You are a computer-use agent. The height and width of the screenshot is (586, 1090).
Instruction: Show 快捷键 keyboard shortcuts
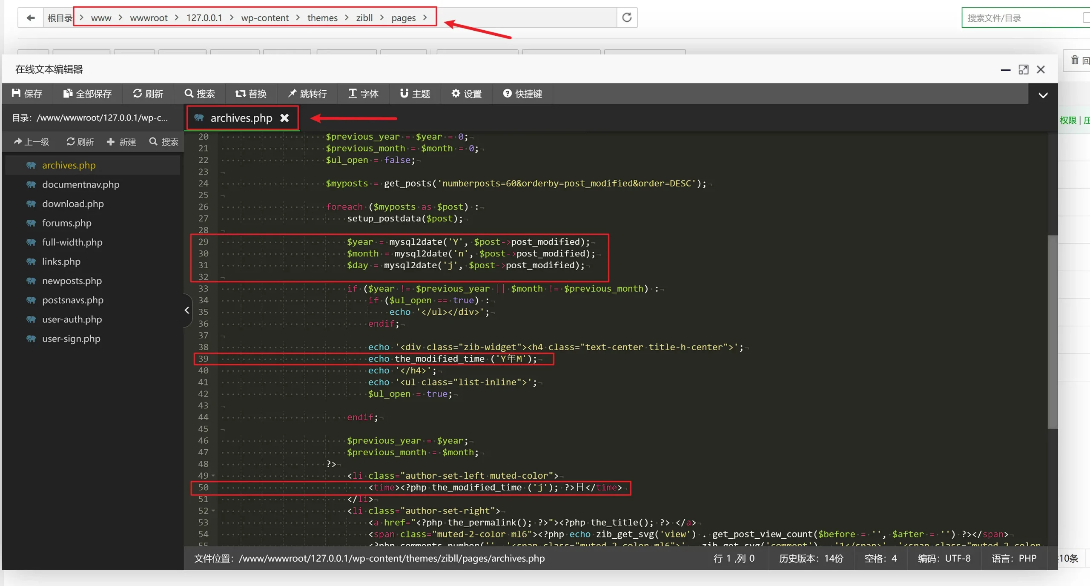[522, 94]
